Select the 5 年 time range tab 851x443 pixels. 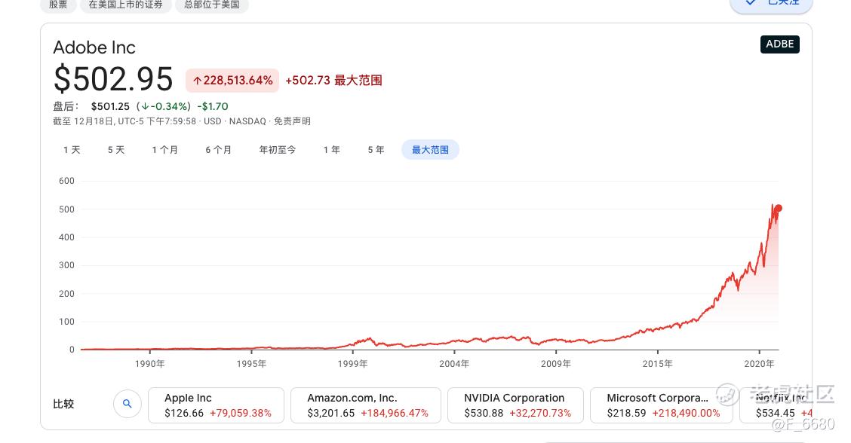376,150
